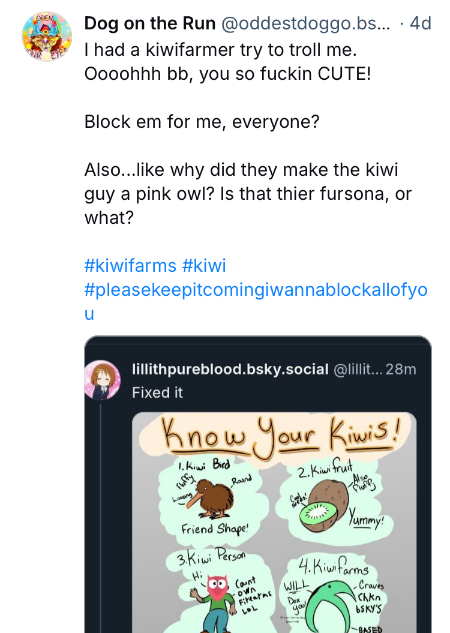The image size is (450, 633).
Task: Open the #kiwi hashtag
Action: coord(204,265)
